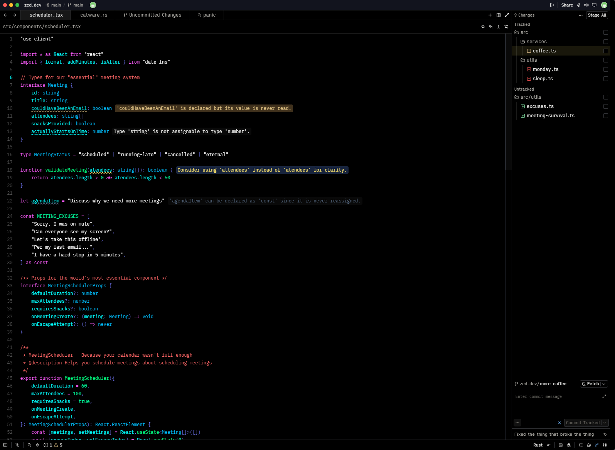Open the user avatar menu at top right
Image resolution: width=615 pixels, height=450 pixels.
click(x=604, y=5)
